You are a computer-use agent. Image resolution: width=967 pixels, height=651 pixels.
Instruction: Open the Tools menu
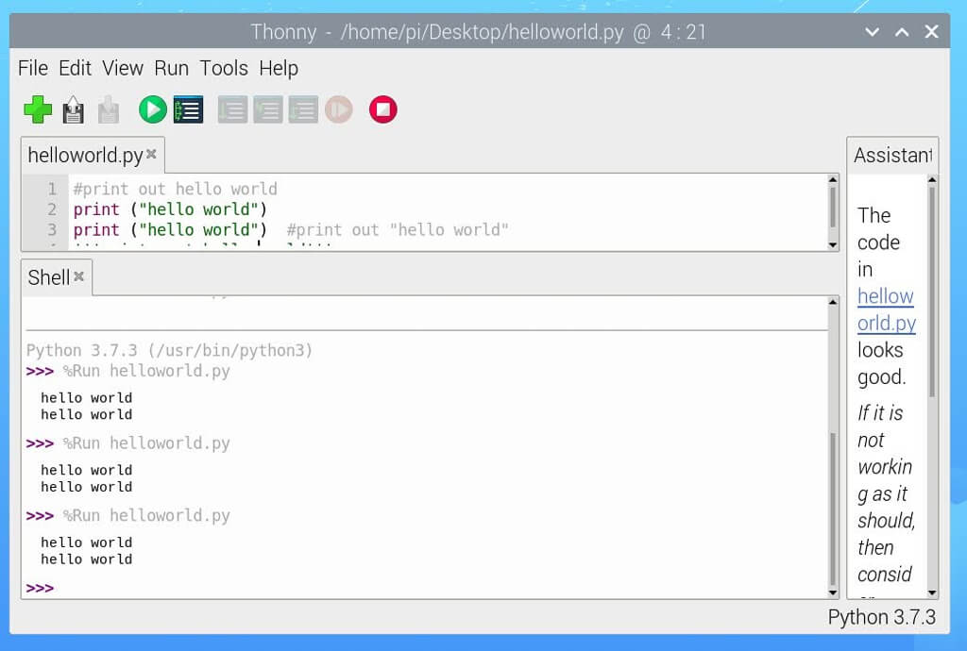coord(224,68)
